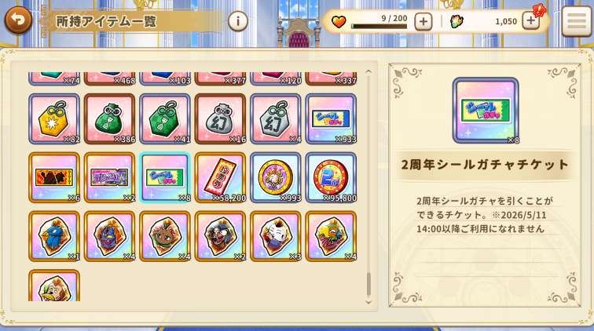The image size is (594, 331).
Task: Select the red voting ticket ×58,200
Action: tap(220, 177)
